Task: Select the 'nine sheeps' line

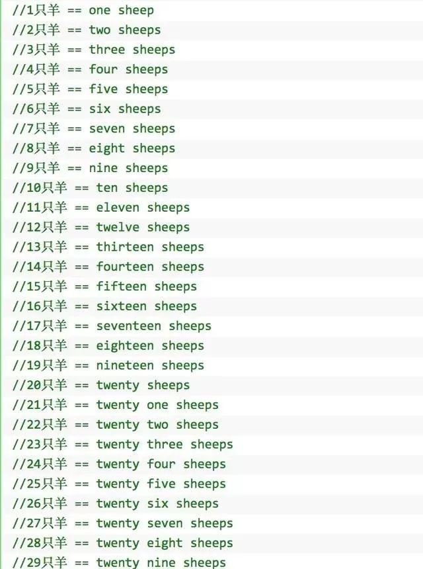Action: click(128, 168)
